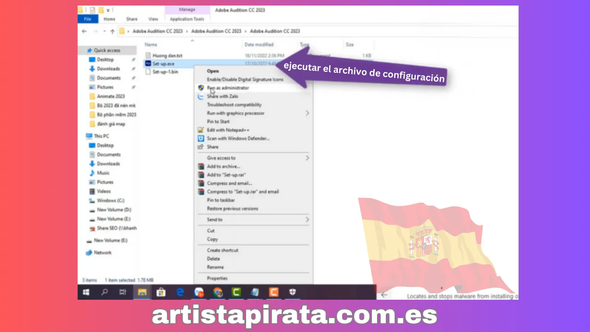This screenshot has height=332, width=590.
Task: Click the WinRAR icon beside Add to archive
Action: coord(201,166)
